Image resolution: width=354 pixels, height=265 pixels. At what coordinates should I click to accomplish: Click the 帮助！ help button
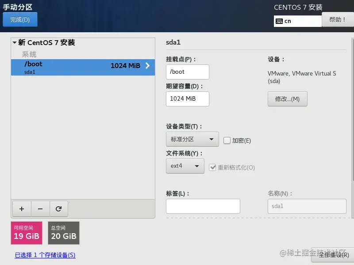338,19
